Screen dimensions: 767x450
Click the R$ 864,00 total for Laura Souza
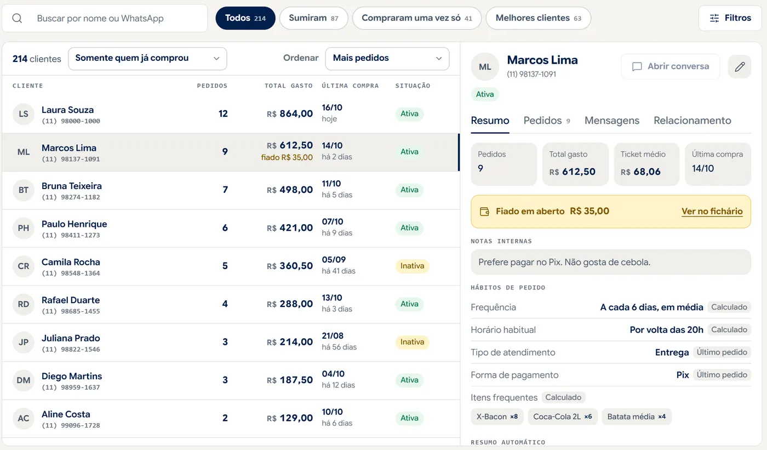(290, 114)
